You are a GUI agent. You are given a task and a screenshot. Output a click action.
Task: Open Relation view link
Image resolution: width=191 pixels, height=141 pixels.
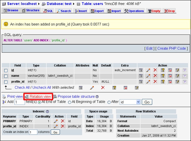tap(40, 97)
